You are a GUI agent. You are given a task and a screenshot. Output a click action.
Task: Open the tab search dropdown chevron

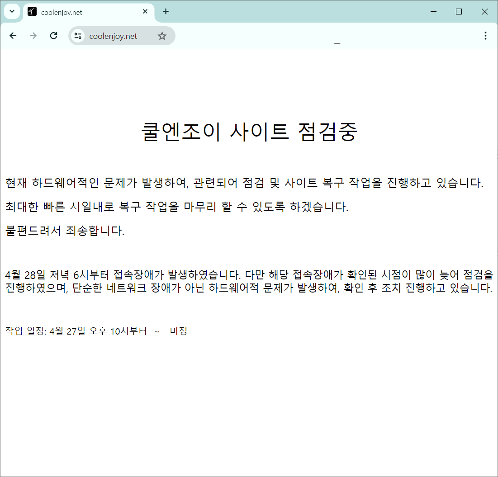coord(12,12)
